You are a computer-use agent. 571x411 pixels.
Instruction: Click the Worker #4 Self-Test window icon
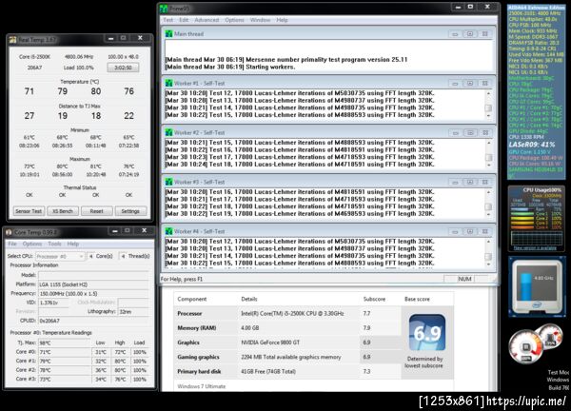click(168, 231)
